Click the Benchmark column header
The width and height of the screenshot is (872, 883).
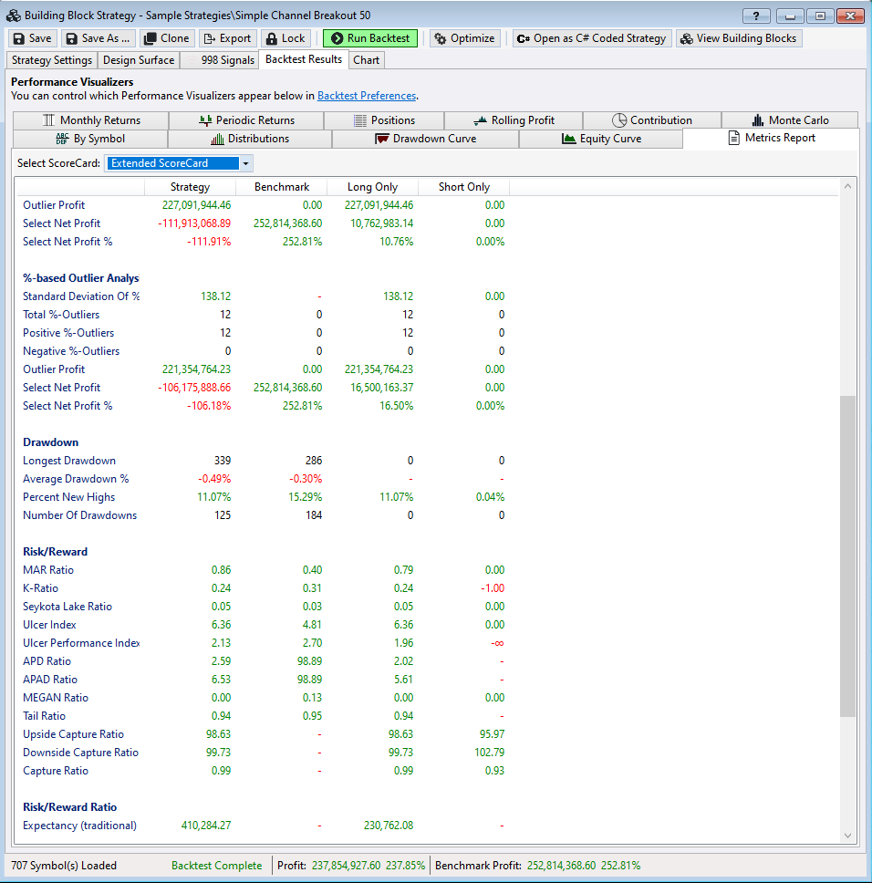tap(282, 187)
